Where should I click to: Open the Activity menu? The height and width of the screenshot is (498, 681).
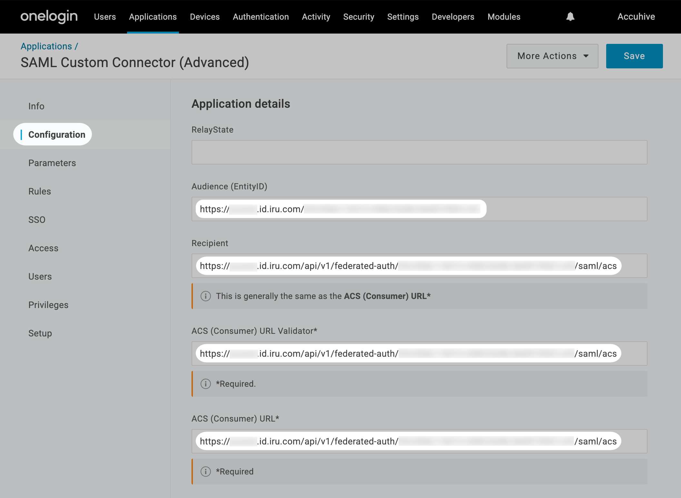316,17
